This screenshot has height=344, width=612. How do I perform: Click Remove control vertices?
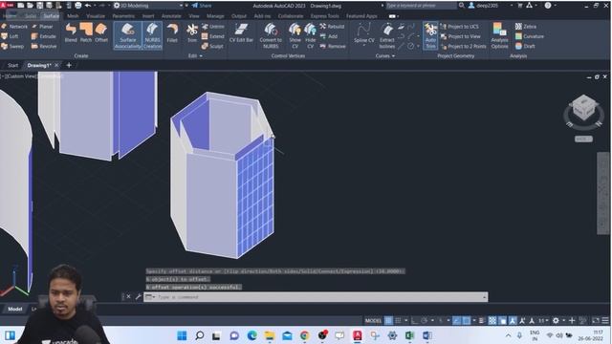pos(333,46)
